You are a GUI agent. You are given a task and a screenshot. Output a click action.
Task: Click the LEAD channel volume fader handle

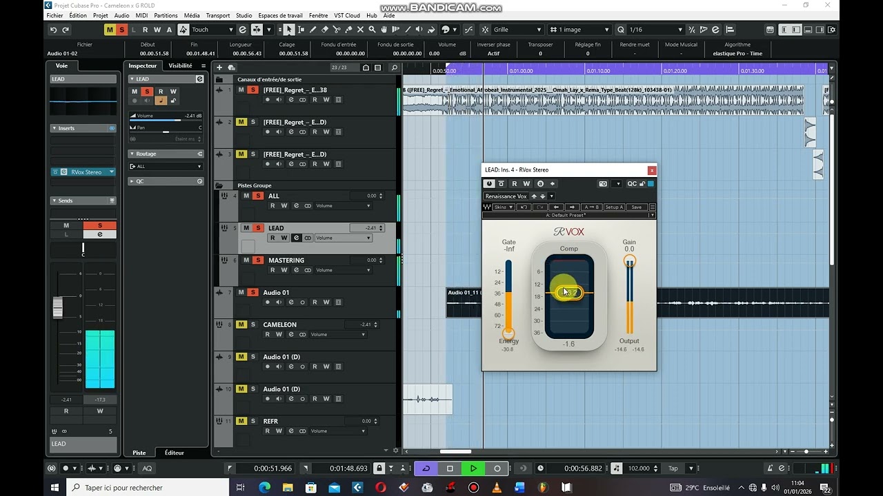click(x=58, y=308)
